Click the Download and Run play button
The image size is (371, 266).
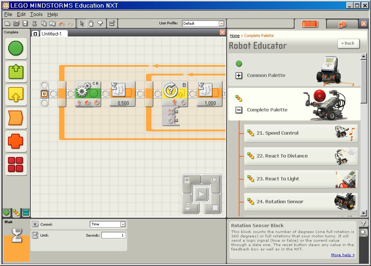[x=200, y=194]
